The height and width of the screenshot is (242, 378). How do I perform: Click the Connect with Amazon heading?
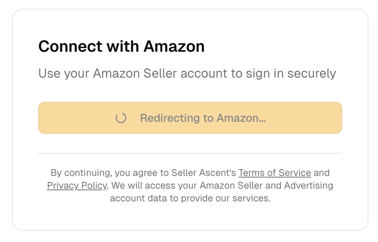coord(121,46)
